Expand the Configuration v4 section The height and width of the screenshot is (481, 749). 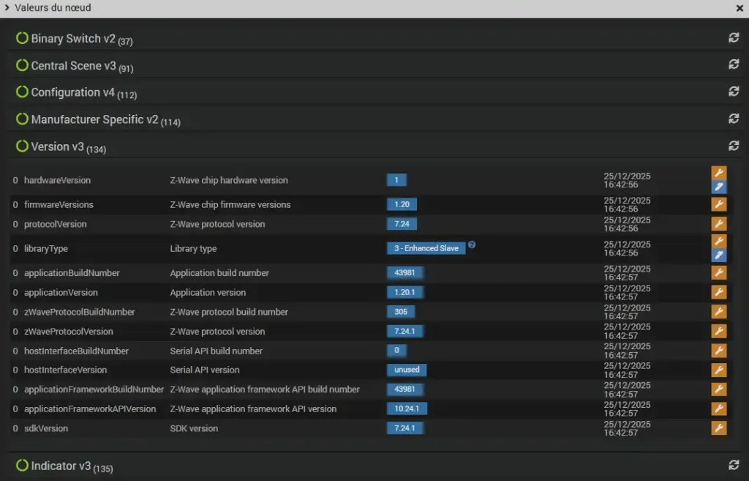[x=72, y=93]
